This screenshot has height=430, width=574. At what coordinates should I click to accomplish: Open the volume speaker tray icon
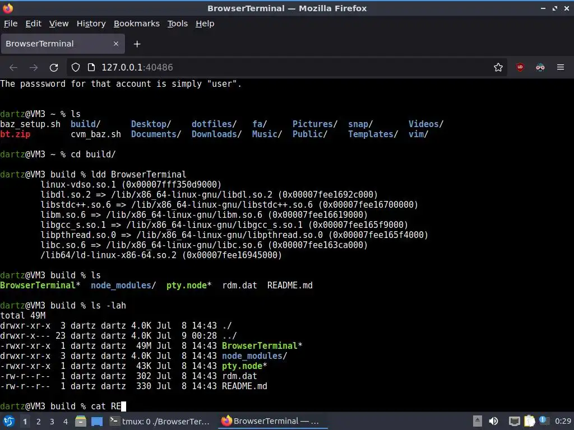(x=493, y=421)
